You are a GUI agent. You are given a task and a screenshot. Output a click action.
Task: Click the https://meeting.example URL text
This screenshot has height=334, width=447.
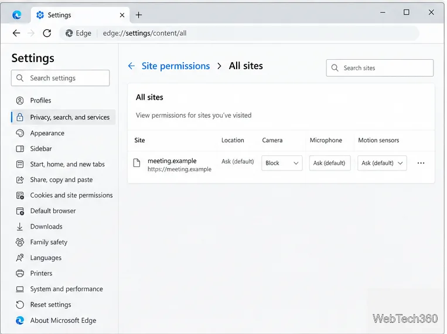(x=180, y=169)
